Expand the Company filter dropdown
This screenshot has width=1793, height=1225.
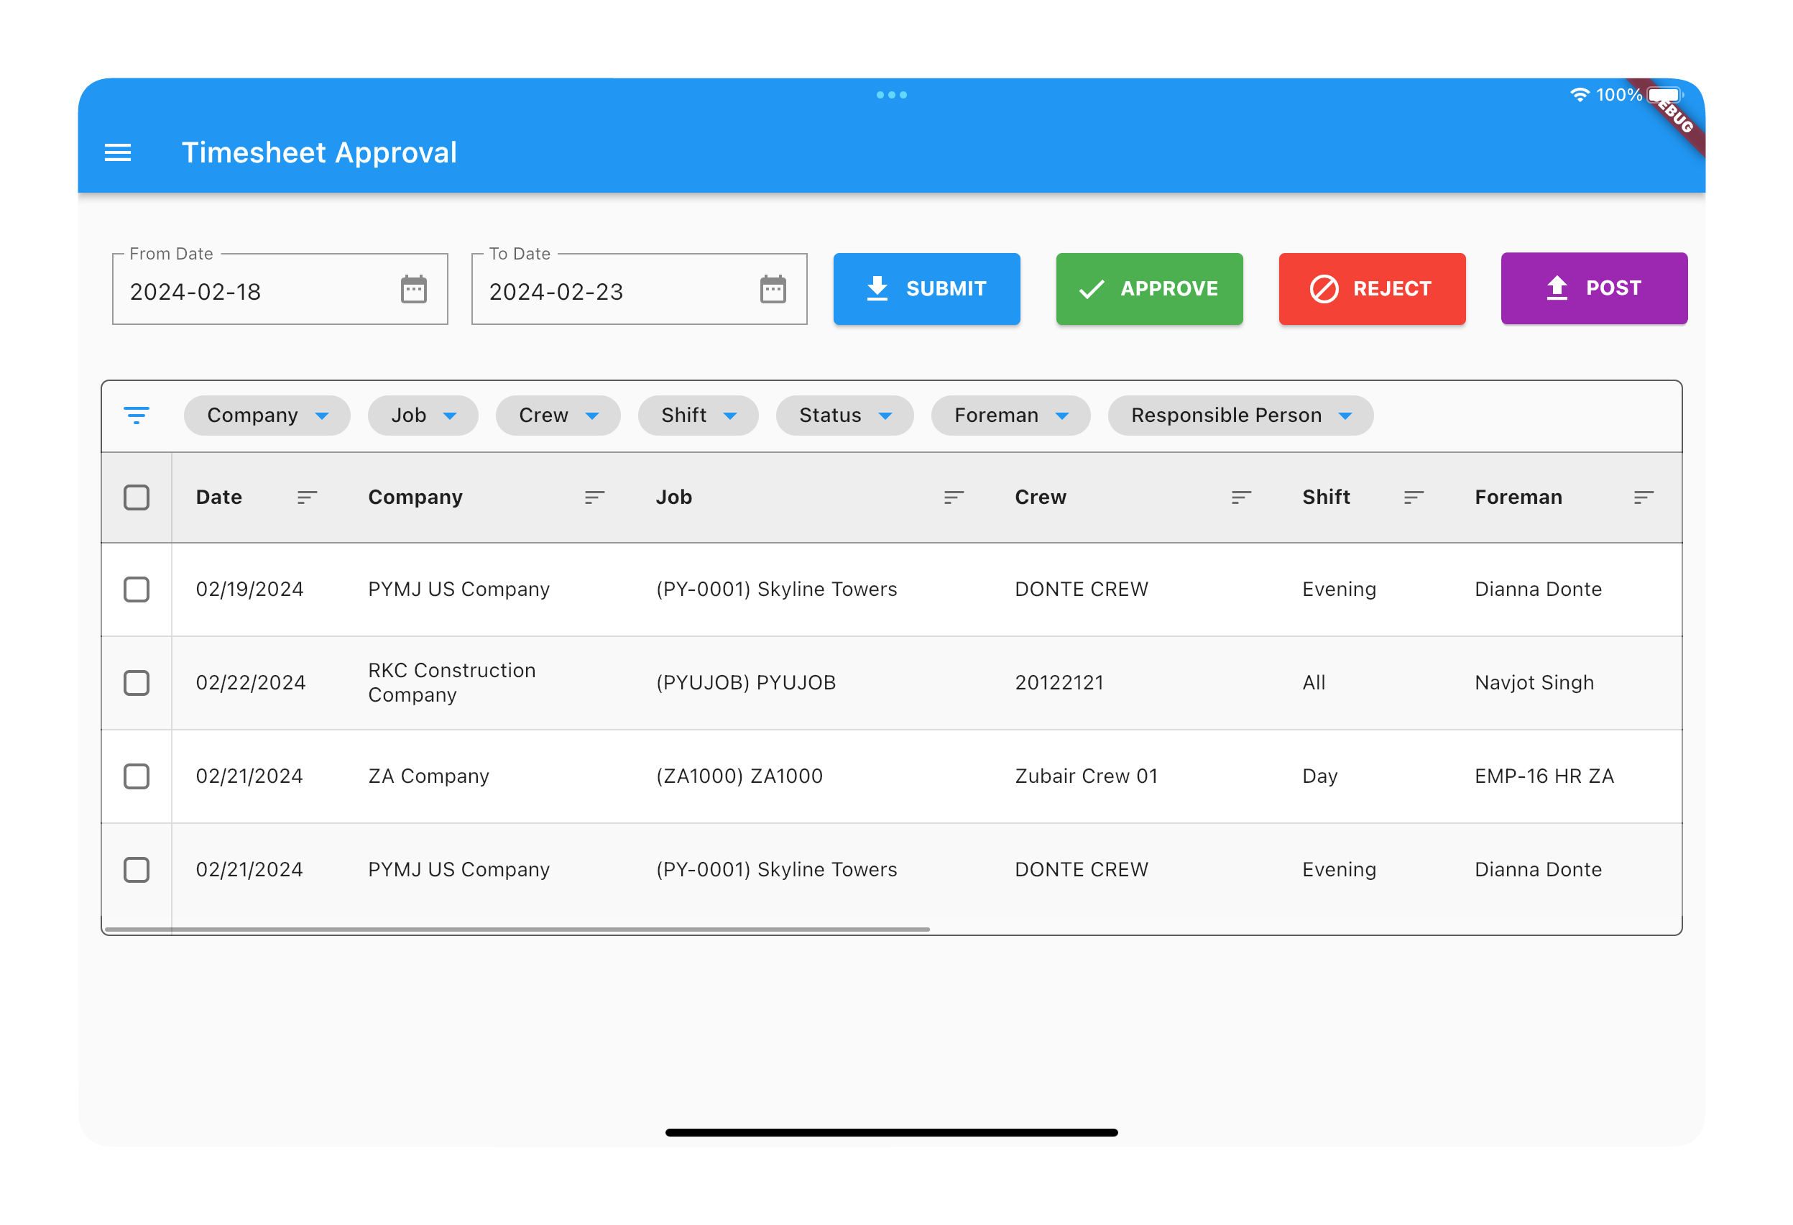267,417
